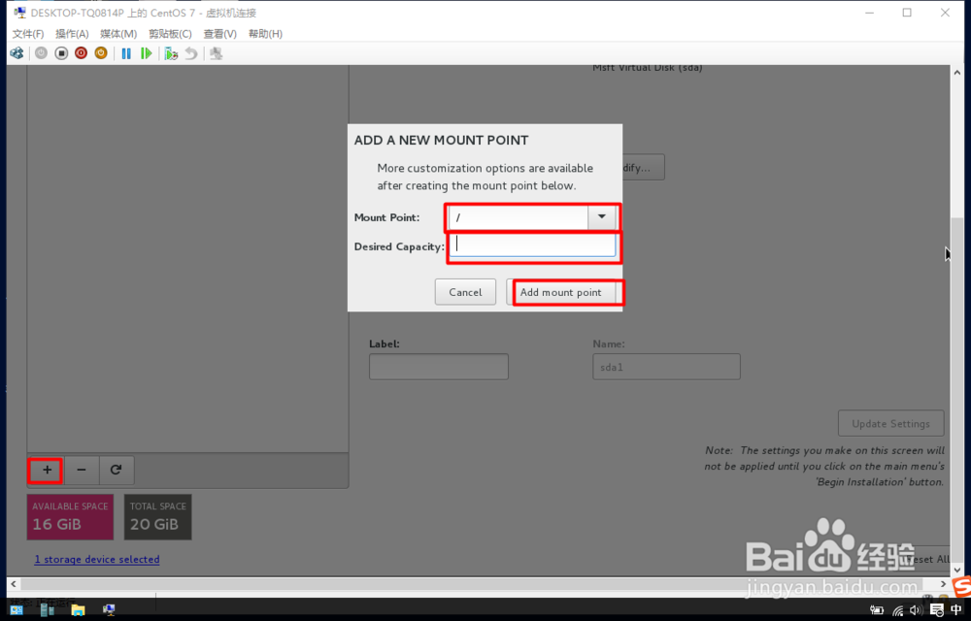Click the TOTAL SPACE 20 GiB box
971x621 pixels.
158,516
